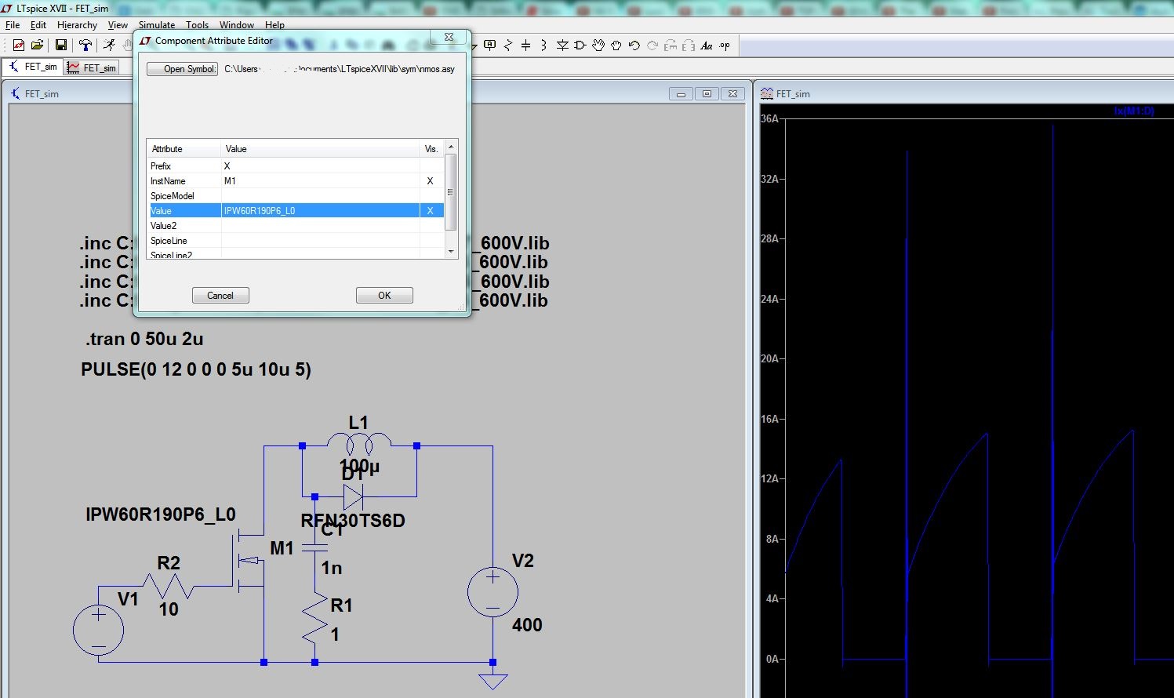1174x698 pixels.
Task: Click the IPW60R190P6_L0 value cell
Action: point(320,211)
